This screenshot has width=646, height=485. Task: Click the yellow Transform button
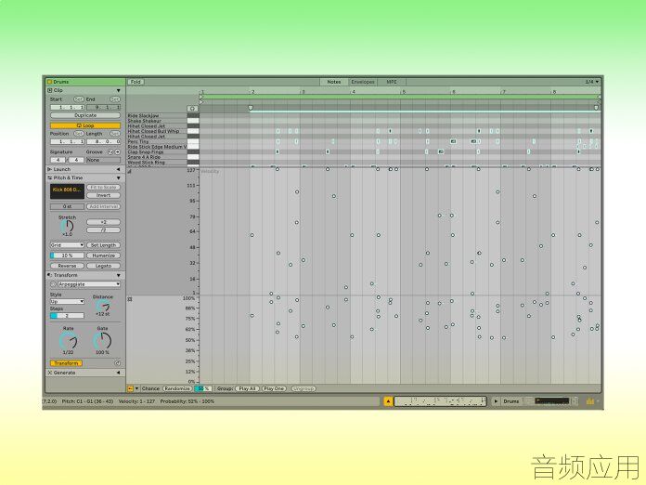point(66,363)
